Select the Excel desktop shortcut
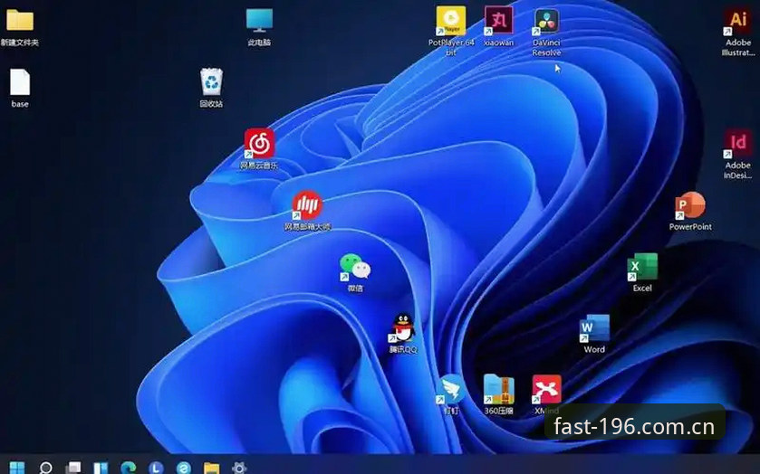The height and width of the screenshot is (474, 760). [x=642, y=267]
